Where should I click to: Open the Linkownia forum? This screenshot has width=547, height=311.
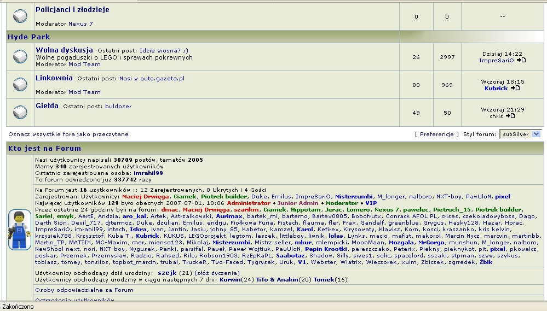click(x=54, y=78)
